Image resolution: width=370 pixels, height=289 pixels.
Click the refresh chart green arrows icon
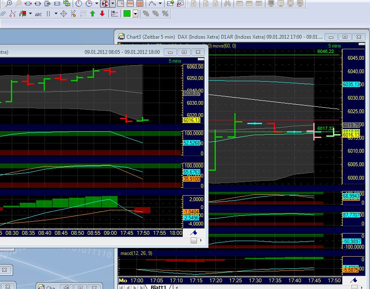pos(67,3)
